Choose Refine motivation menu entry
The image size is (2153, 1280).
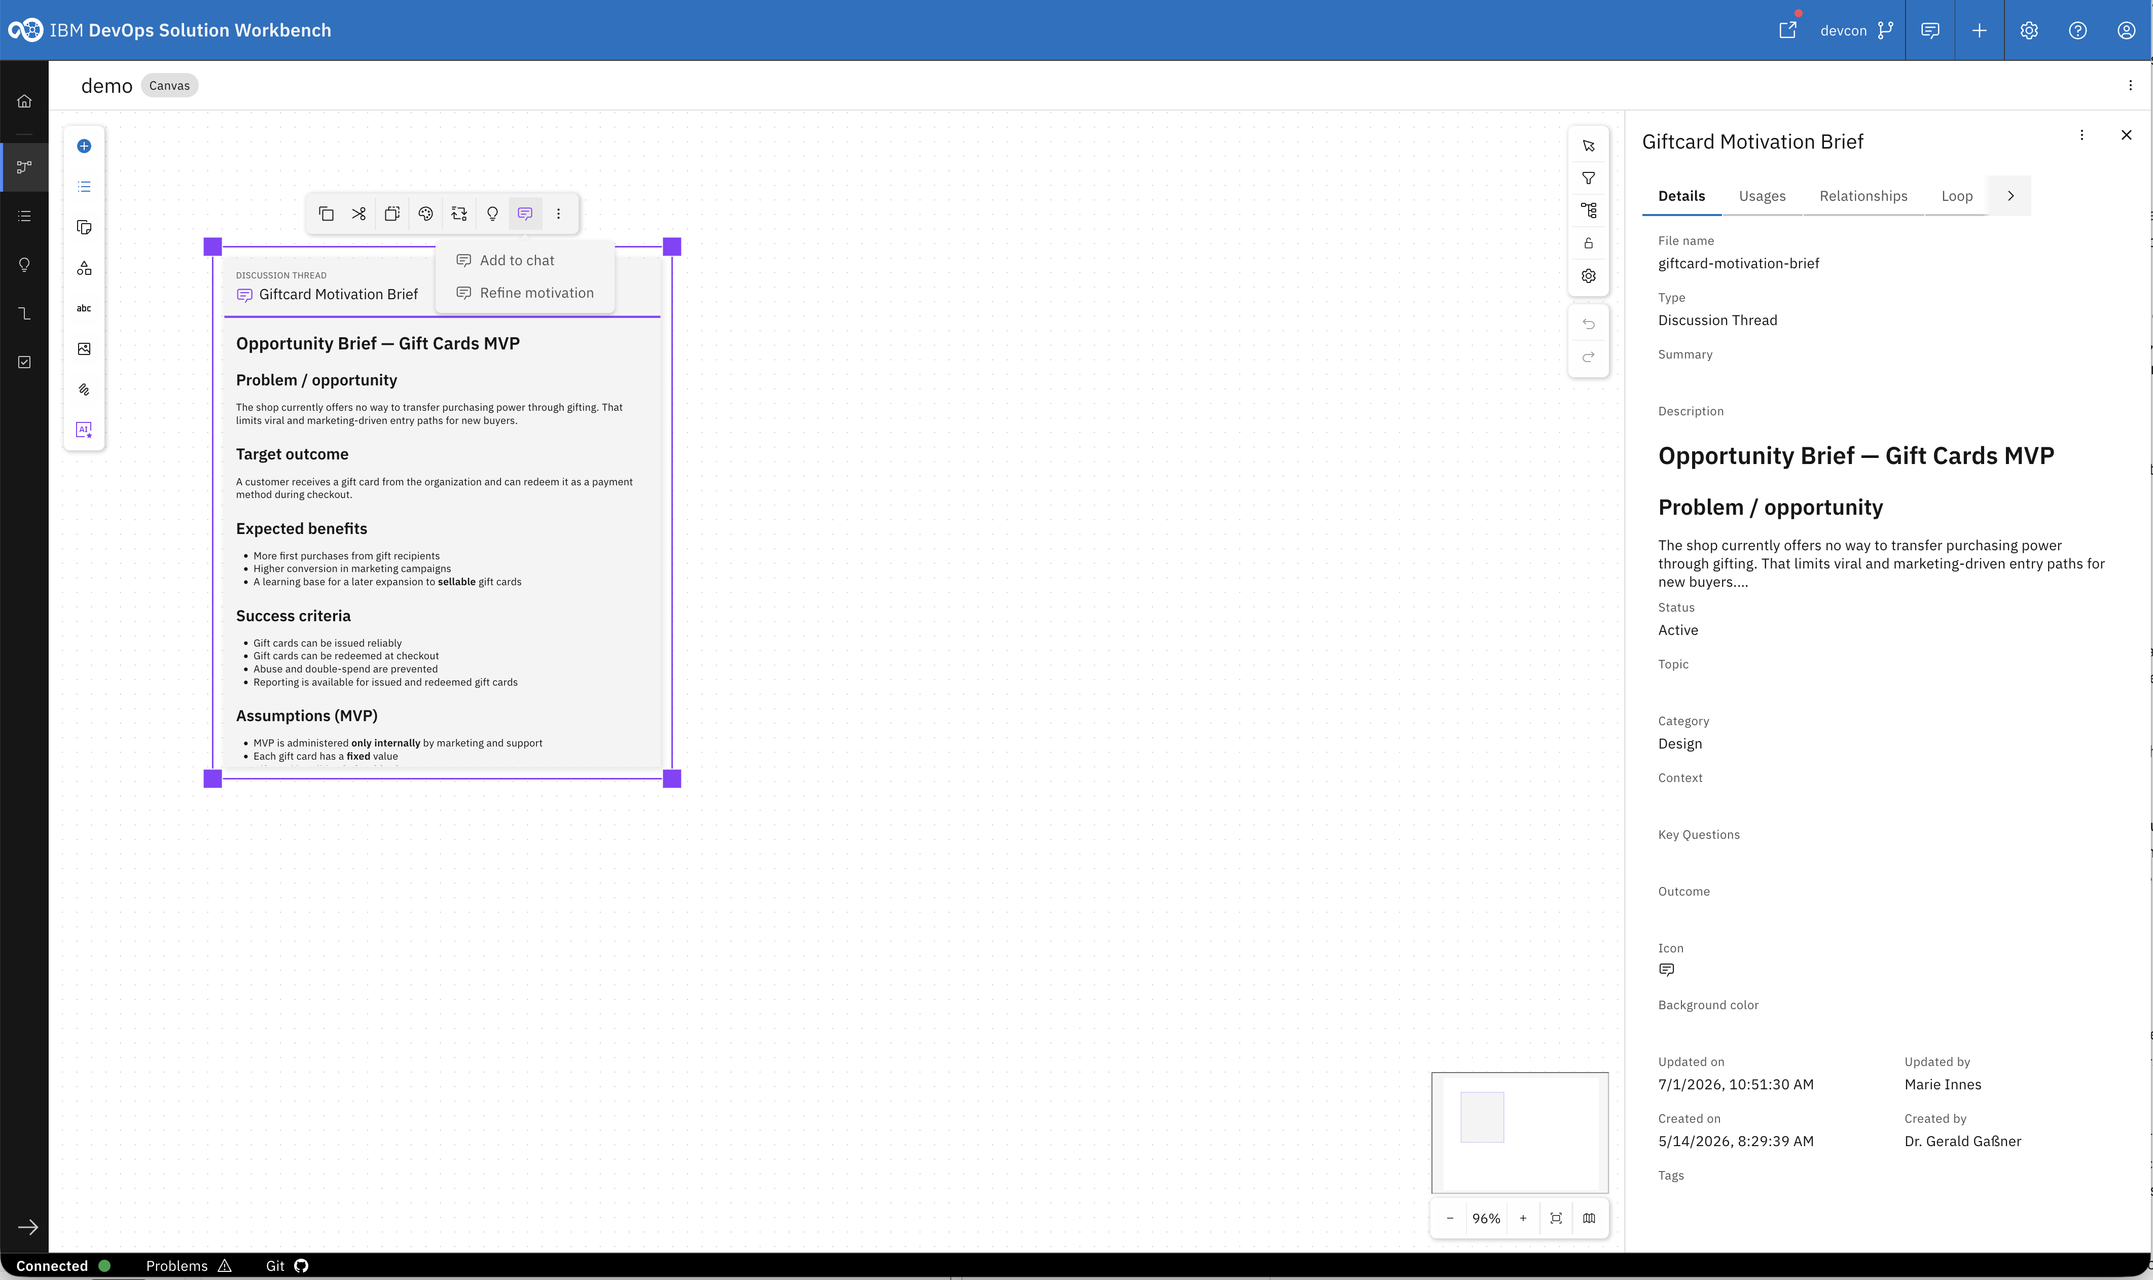coord(525,293)
